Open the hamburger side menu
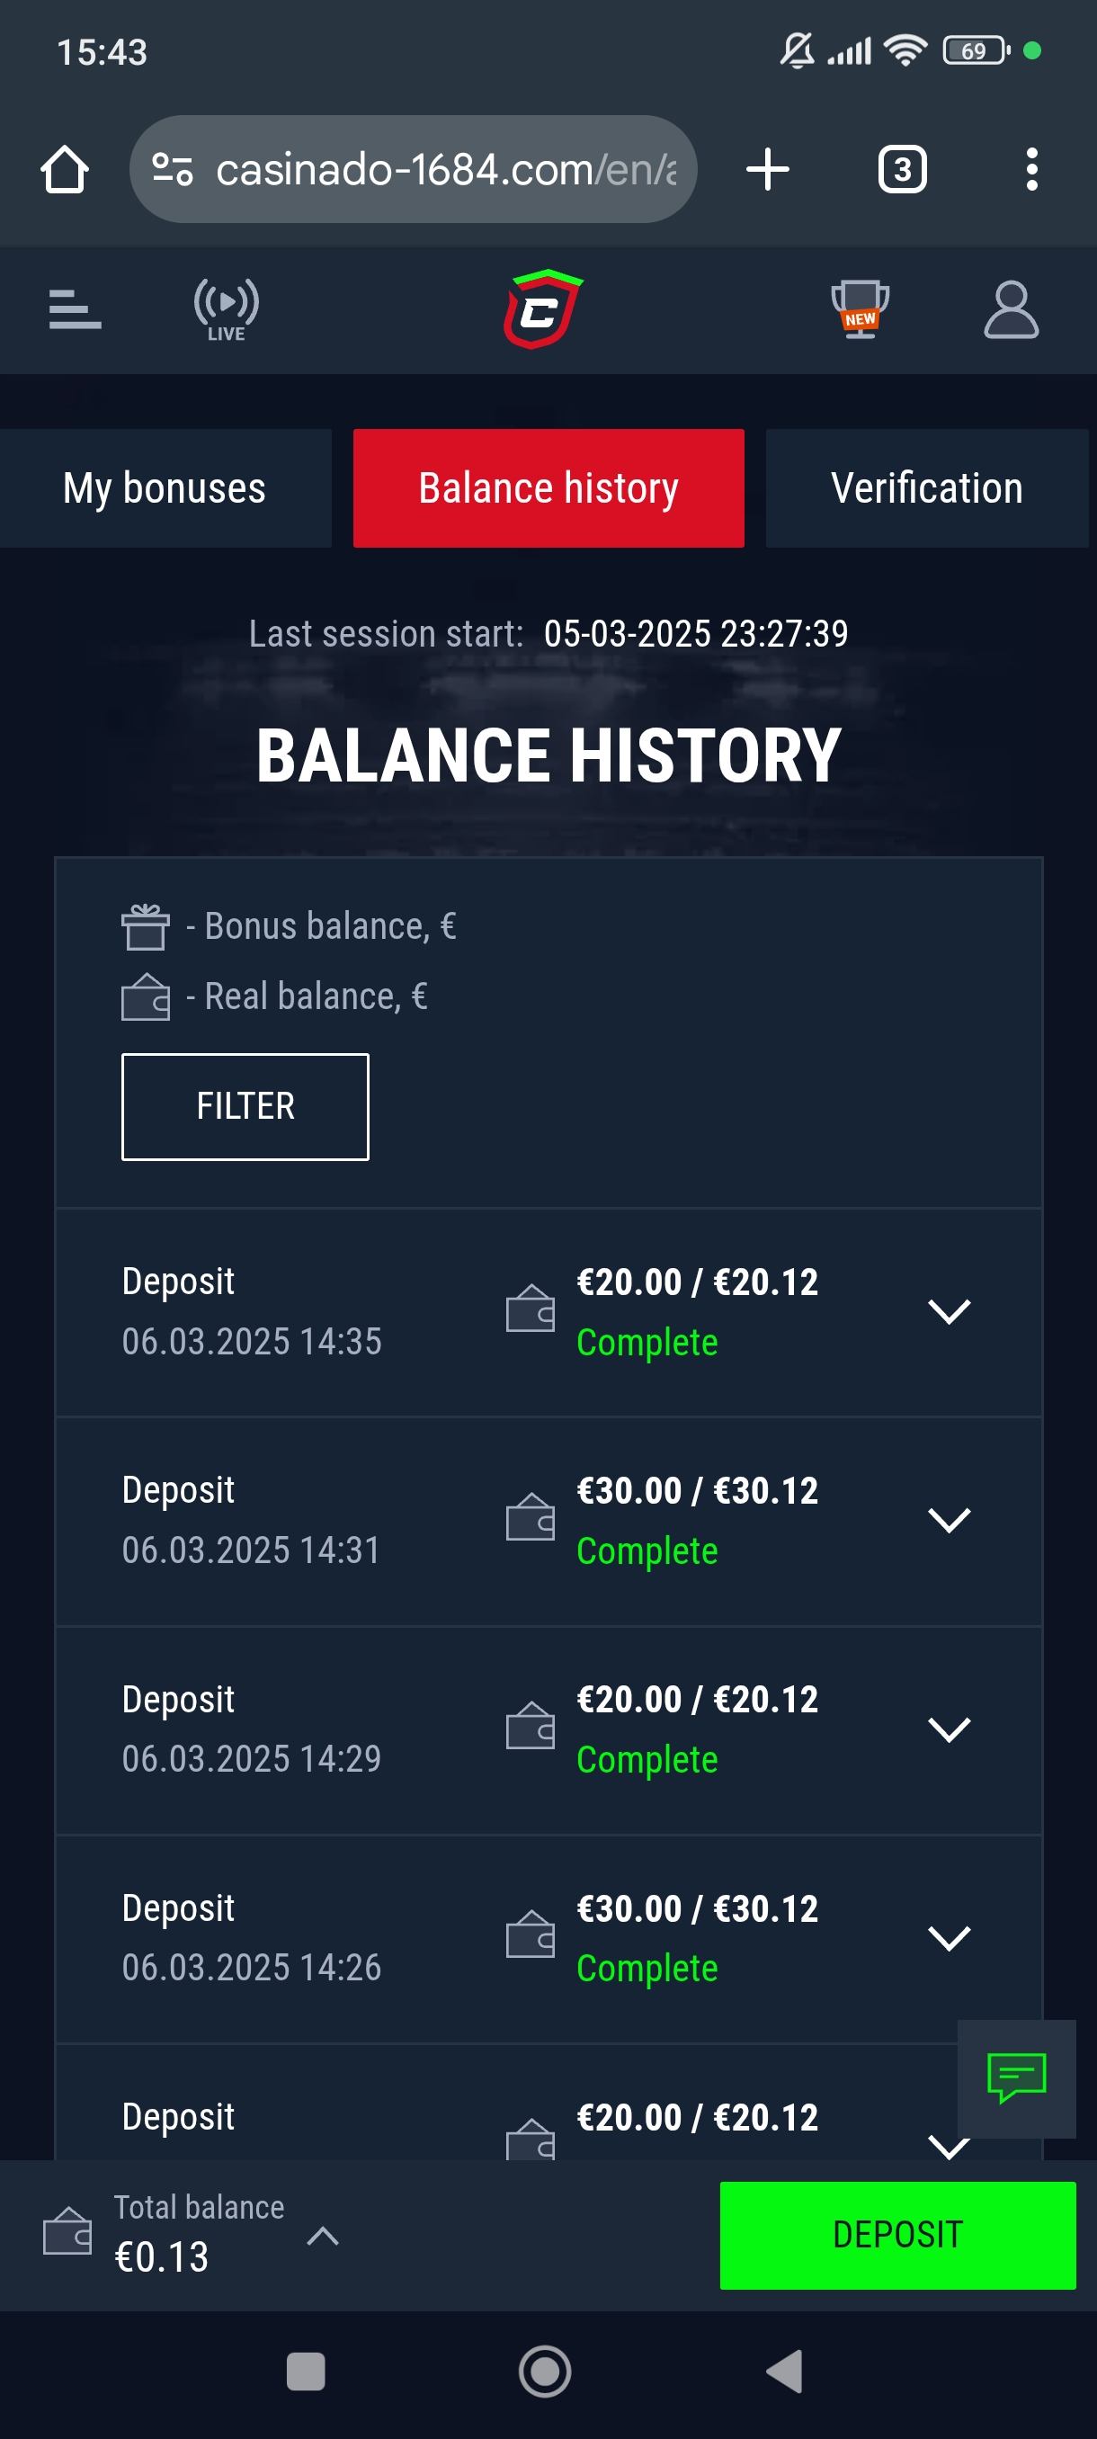Viewport: 1097px width, 2439px height. click(x=75, y=309)
